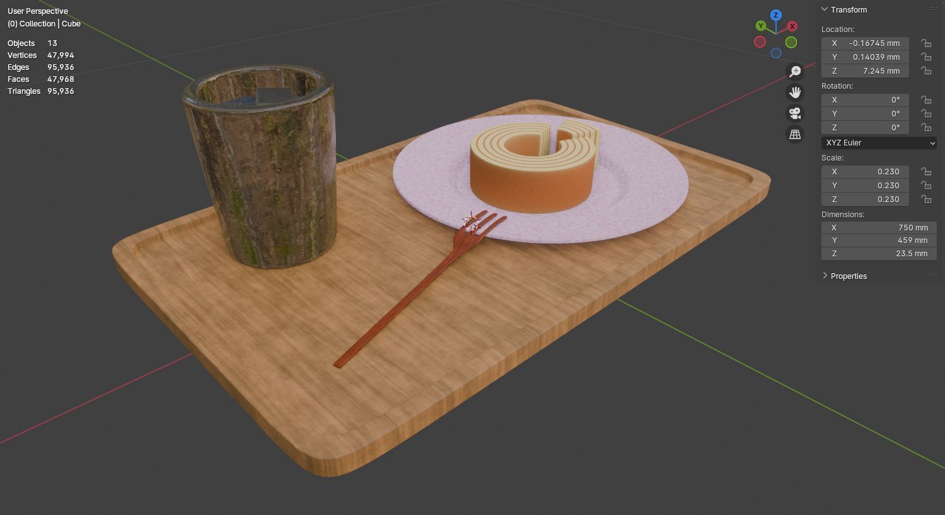Click '(0) Collection | Cube' text

44,24
